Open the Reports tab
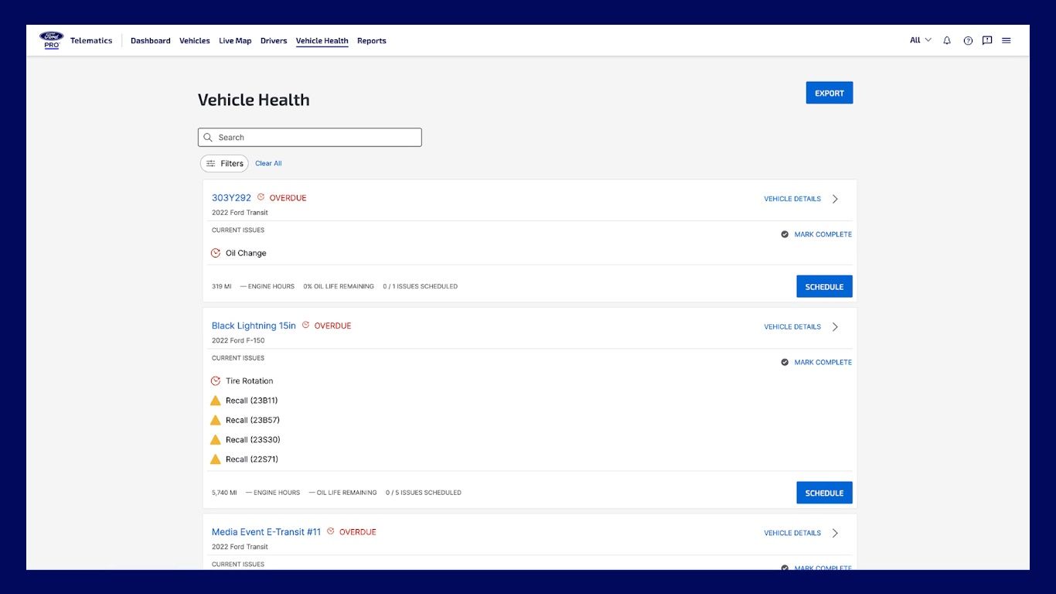1056x594 pixels. 372,41
